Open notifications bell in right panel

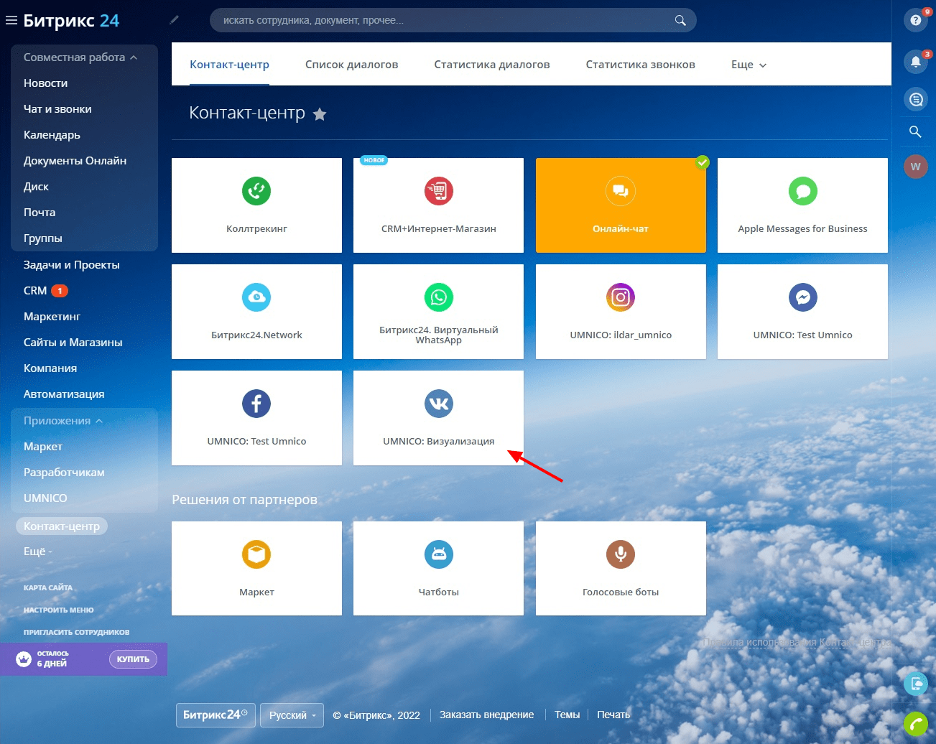tap(915, 62)
